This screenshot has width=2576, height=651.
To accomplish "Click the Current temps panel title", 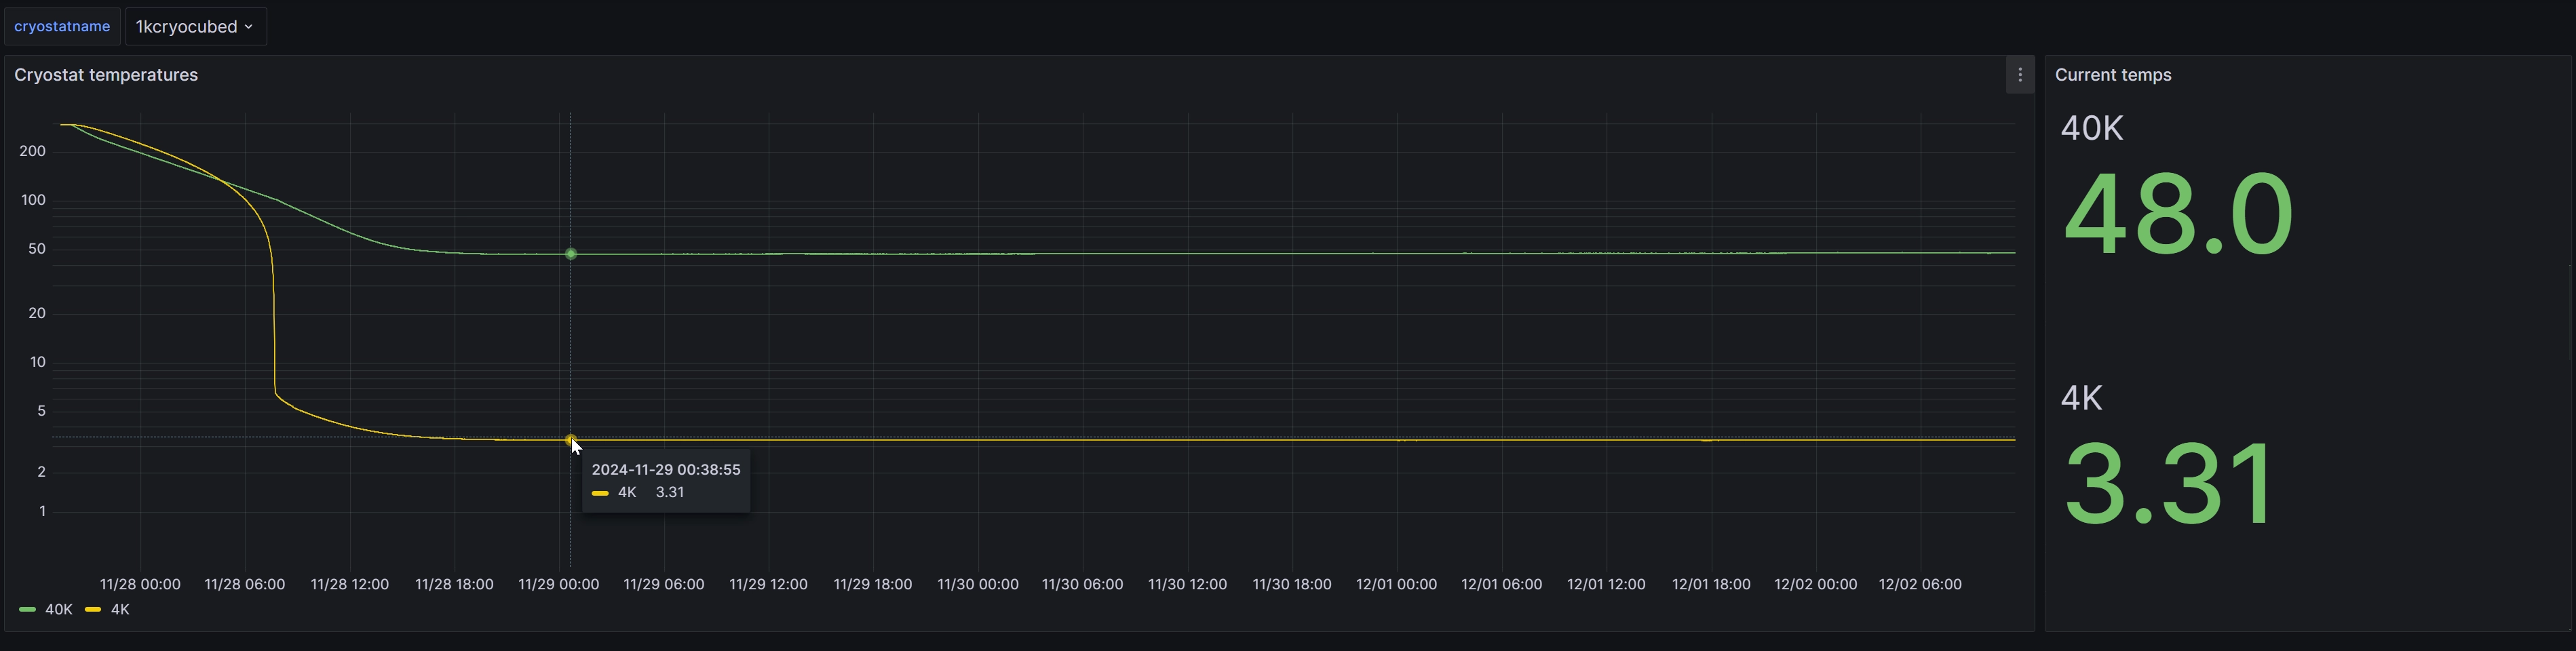I will 2113,75.
